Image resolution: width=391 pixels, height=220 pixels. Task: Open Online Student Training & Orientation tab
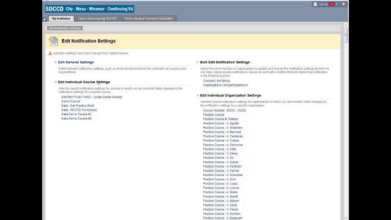coord(149,19)
